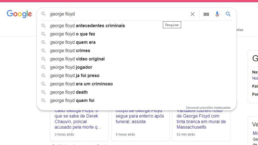
Task: Click the magnifier icon inside the search field
Action: 44,14
